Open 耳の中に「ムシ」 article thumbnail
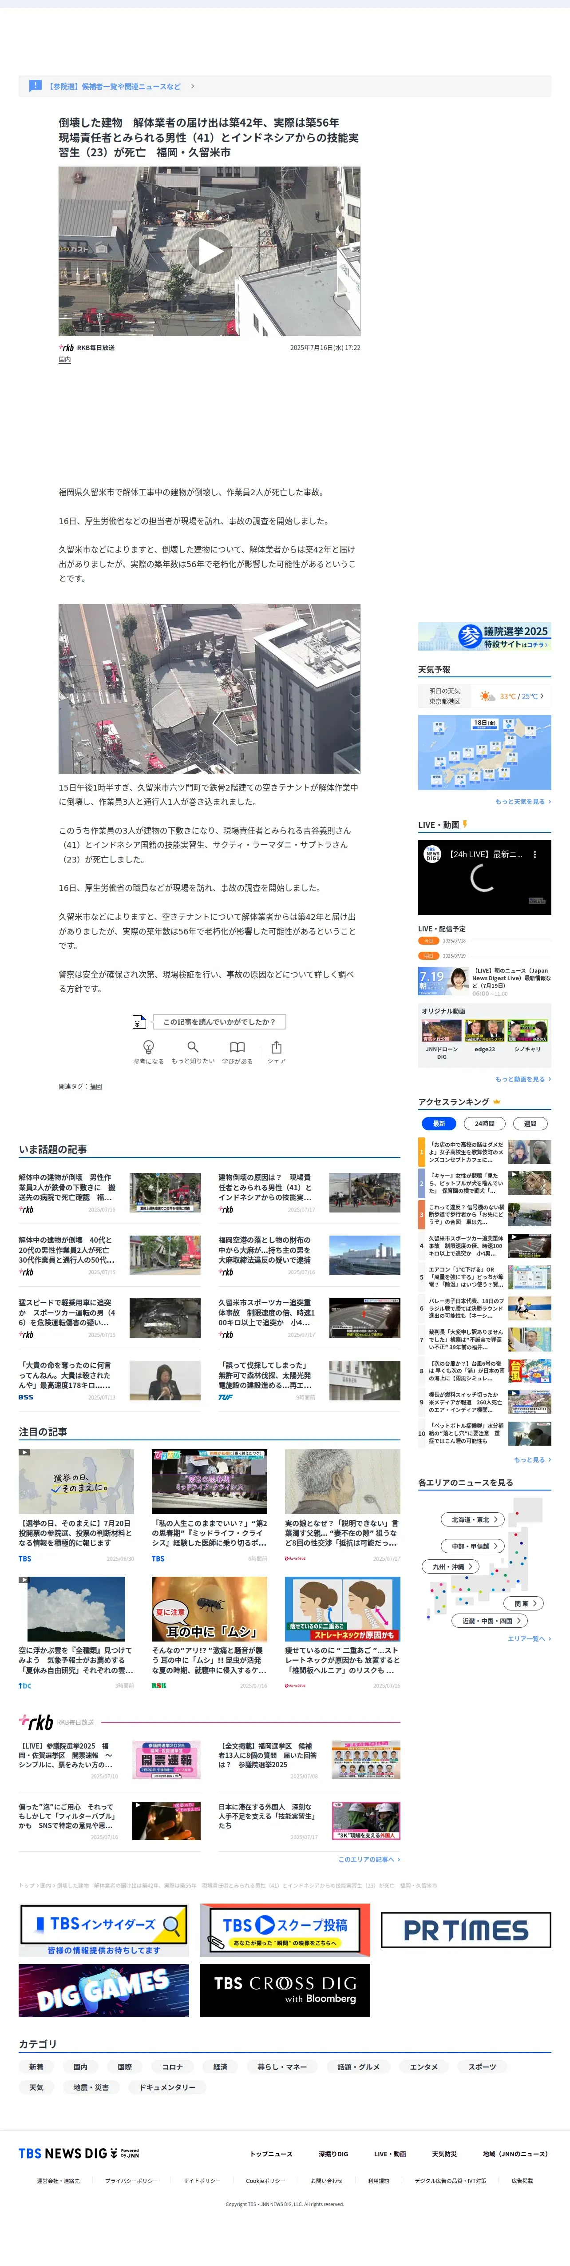The width and height of the screenshot is (570, 2266). pyautogui.click(x=210, y=1610)
